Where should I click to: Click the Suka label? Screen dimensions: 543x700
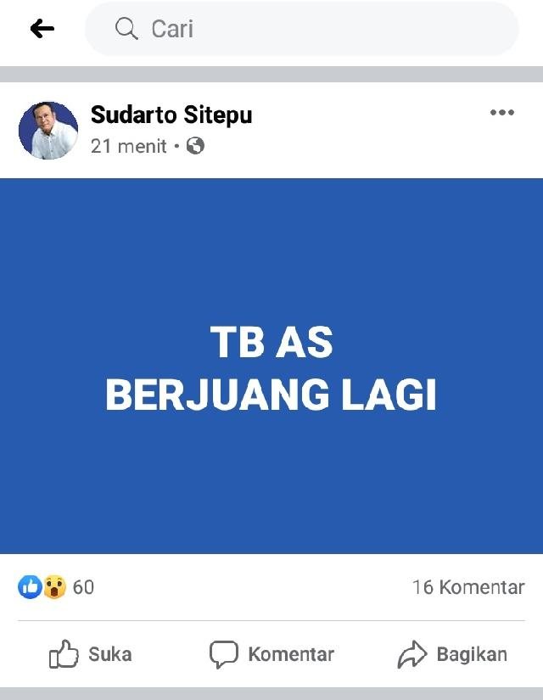coord(110,654)
